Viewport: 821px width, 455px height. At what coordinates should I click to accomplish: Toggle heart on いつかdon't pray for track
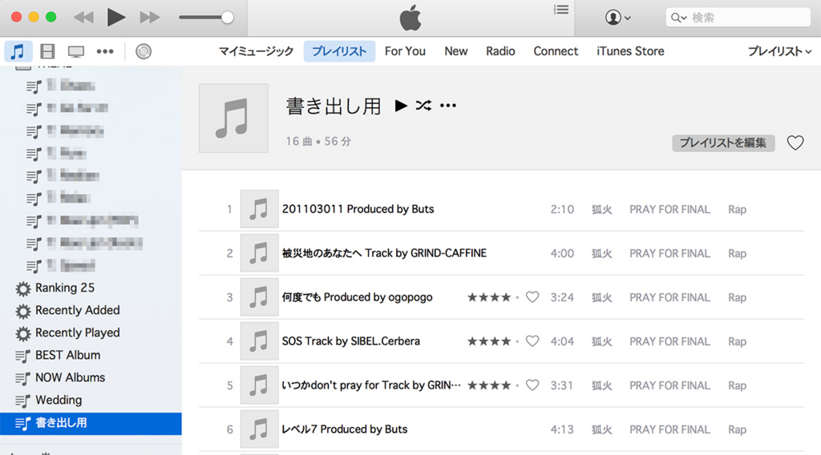pos(532,385)
